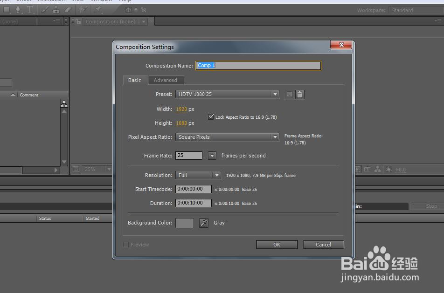Click the Started column header
This screenshot has width=444, height=293.
coord(93,218)
